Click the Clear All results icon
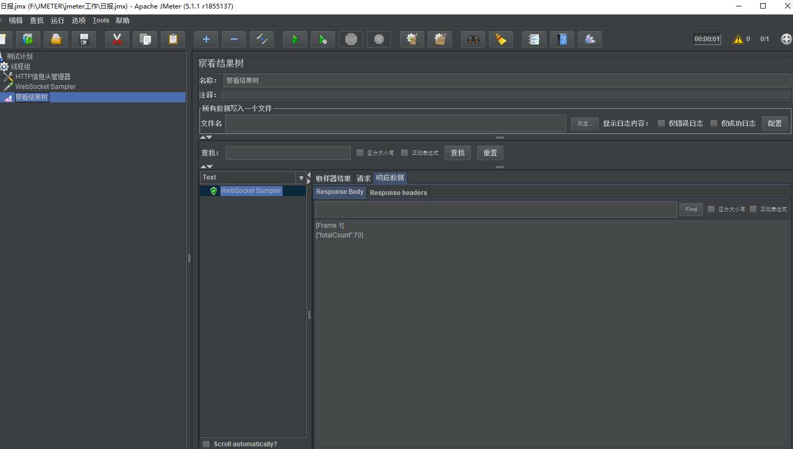The image size is (793, 449). click(440, 39)
